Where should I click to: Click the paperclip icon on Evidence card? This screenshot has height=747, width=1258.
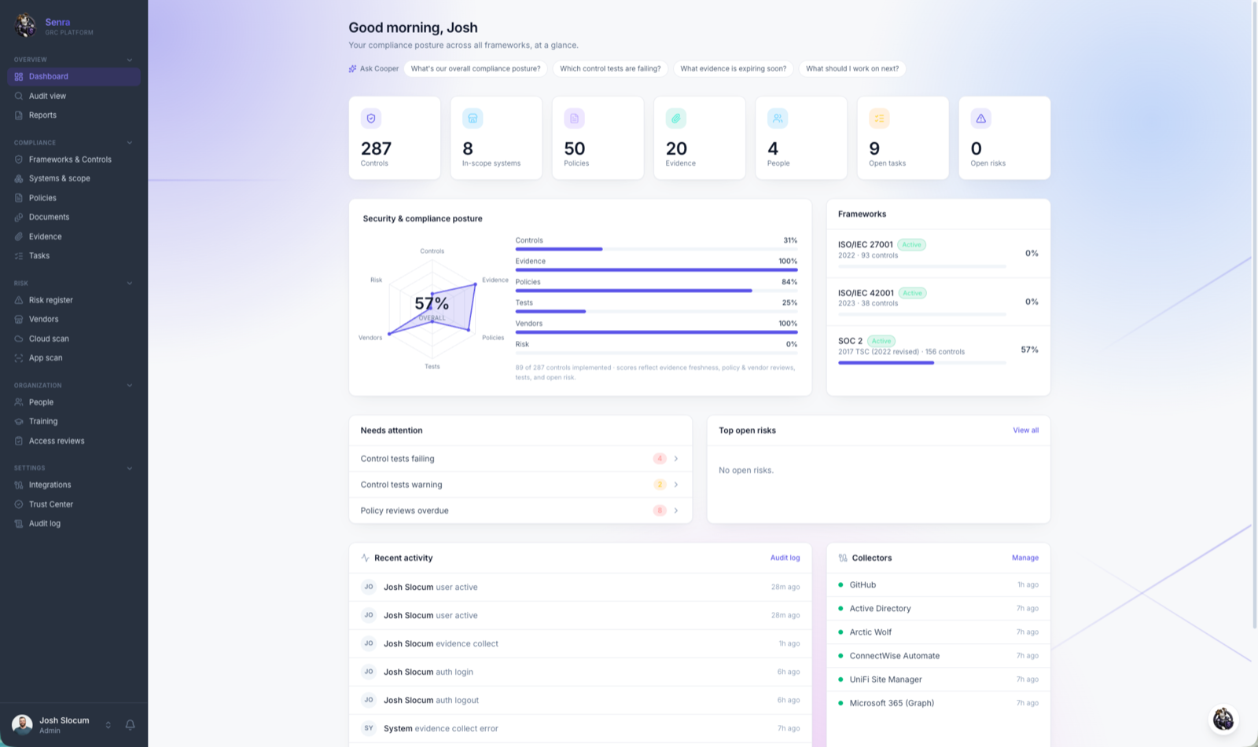coord(676,119)
